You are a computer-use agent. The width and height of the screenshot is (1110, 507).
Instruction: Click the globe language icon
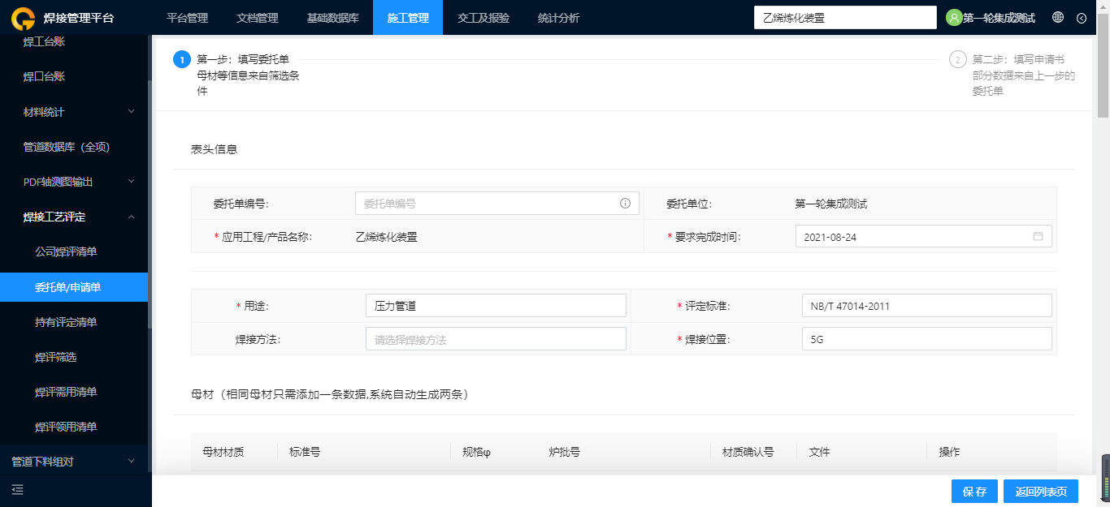[1058, 17]
